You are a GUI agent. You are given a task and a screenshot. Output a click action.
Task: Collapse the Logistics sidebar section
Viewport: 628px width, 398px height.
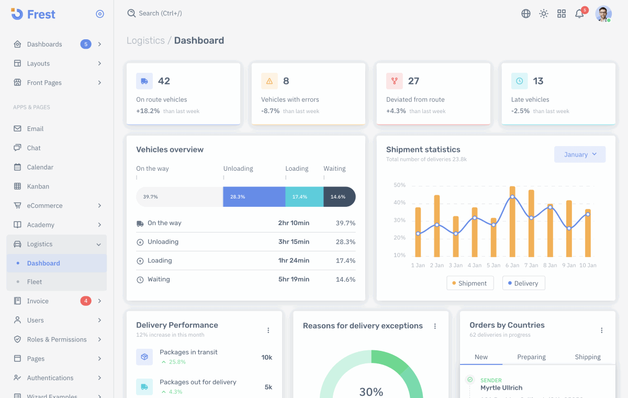[x=39, y=244]
